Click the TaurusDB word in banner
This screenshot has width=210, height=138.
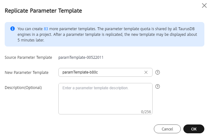point(186,29)
